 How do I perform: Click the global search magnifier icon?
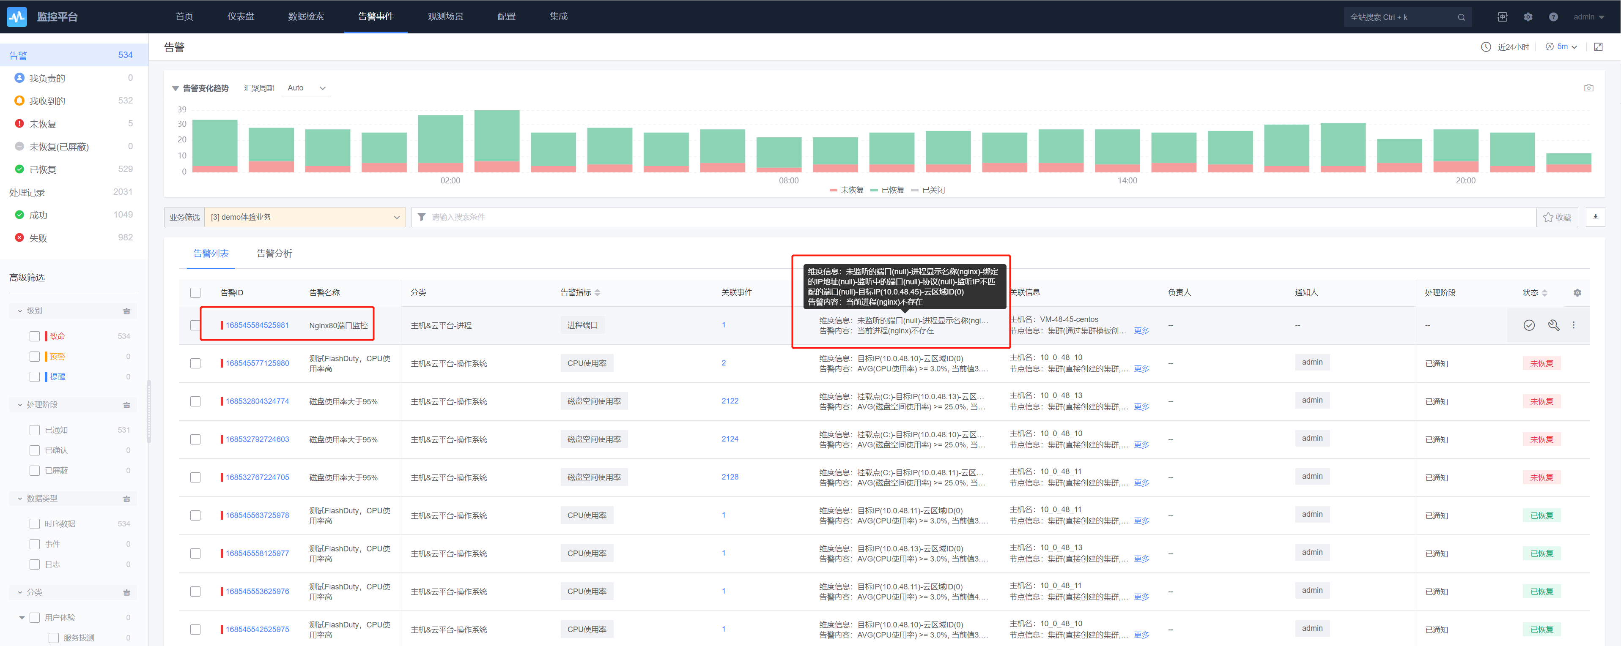pos(1461,17)
